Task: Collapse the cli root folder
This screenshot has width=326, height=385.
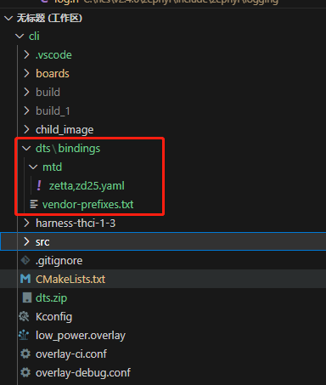Action: tap(20, 36)
